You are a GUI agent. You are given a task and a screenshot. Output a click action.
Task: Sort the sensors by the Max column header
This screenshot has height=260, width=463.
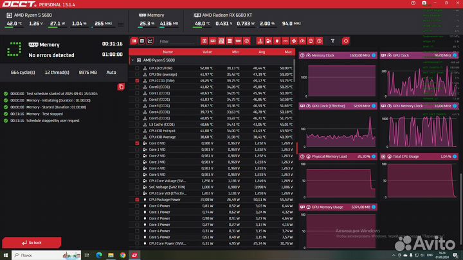pos(287,52)
